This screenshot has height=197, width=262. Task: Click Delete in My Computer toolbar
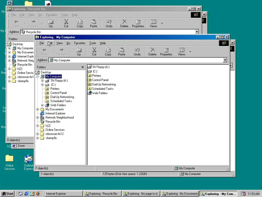[x=152, y=51]
